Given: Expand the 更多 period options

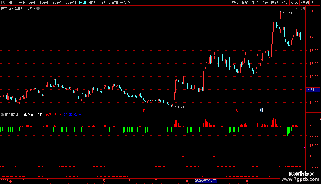Looking at the screenshot, I should click(x=125, y=3).
